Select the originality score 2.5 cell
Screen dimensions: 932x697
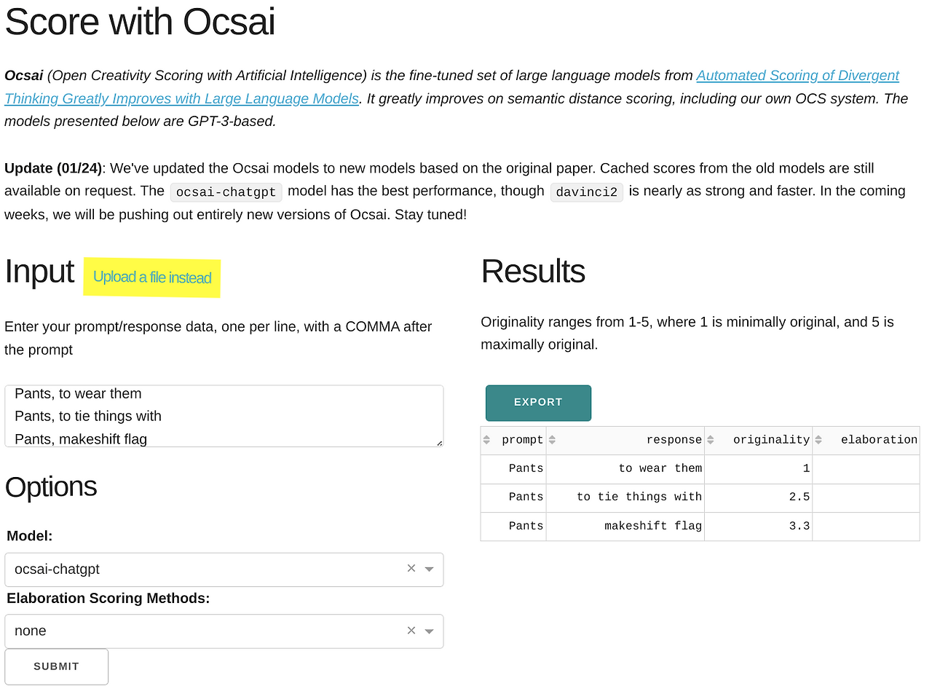759,497
